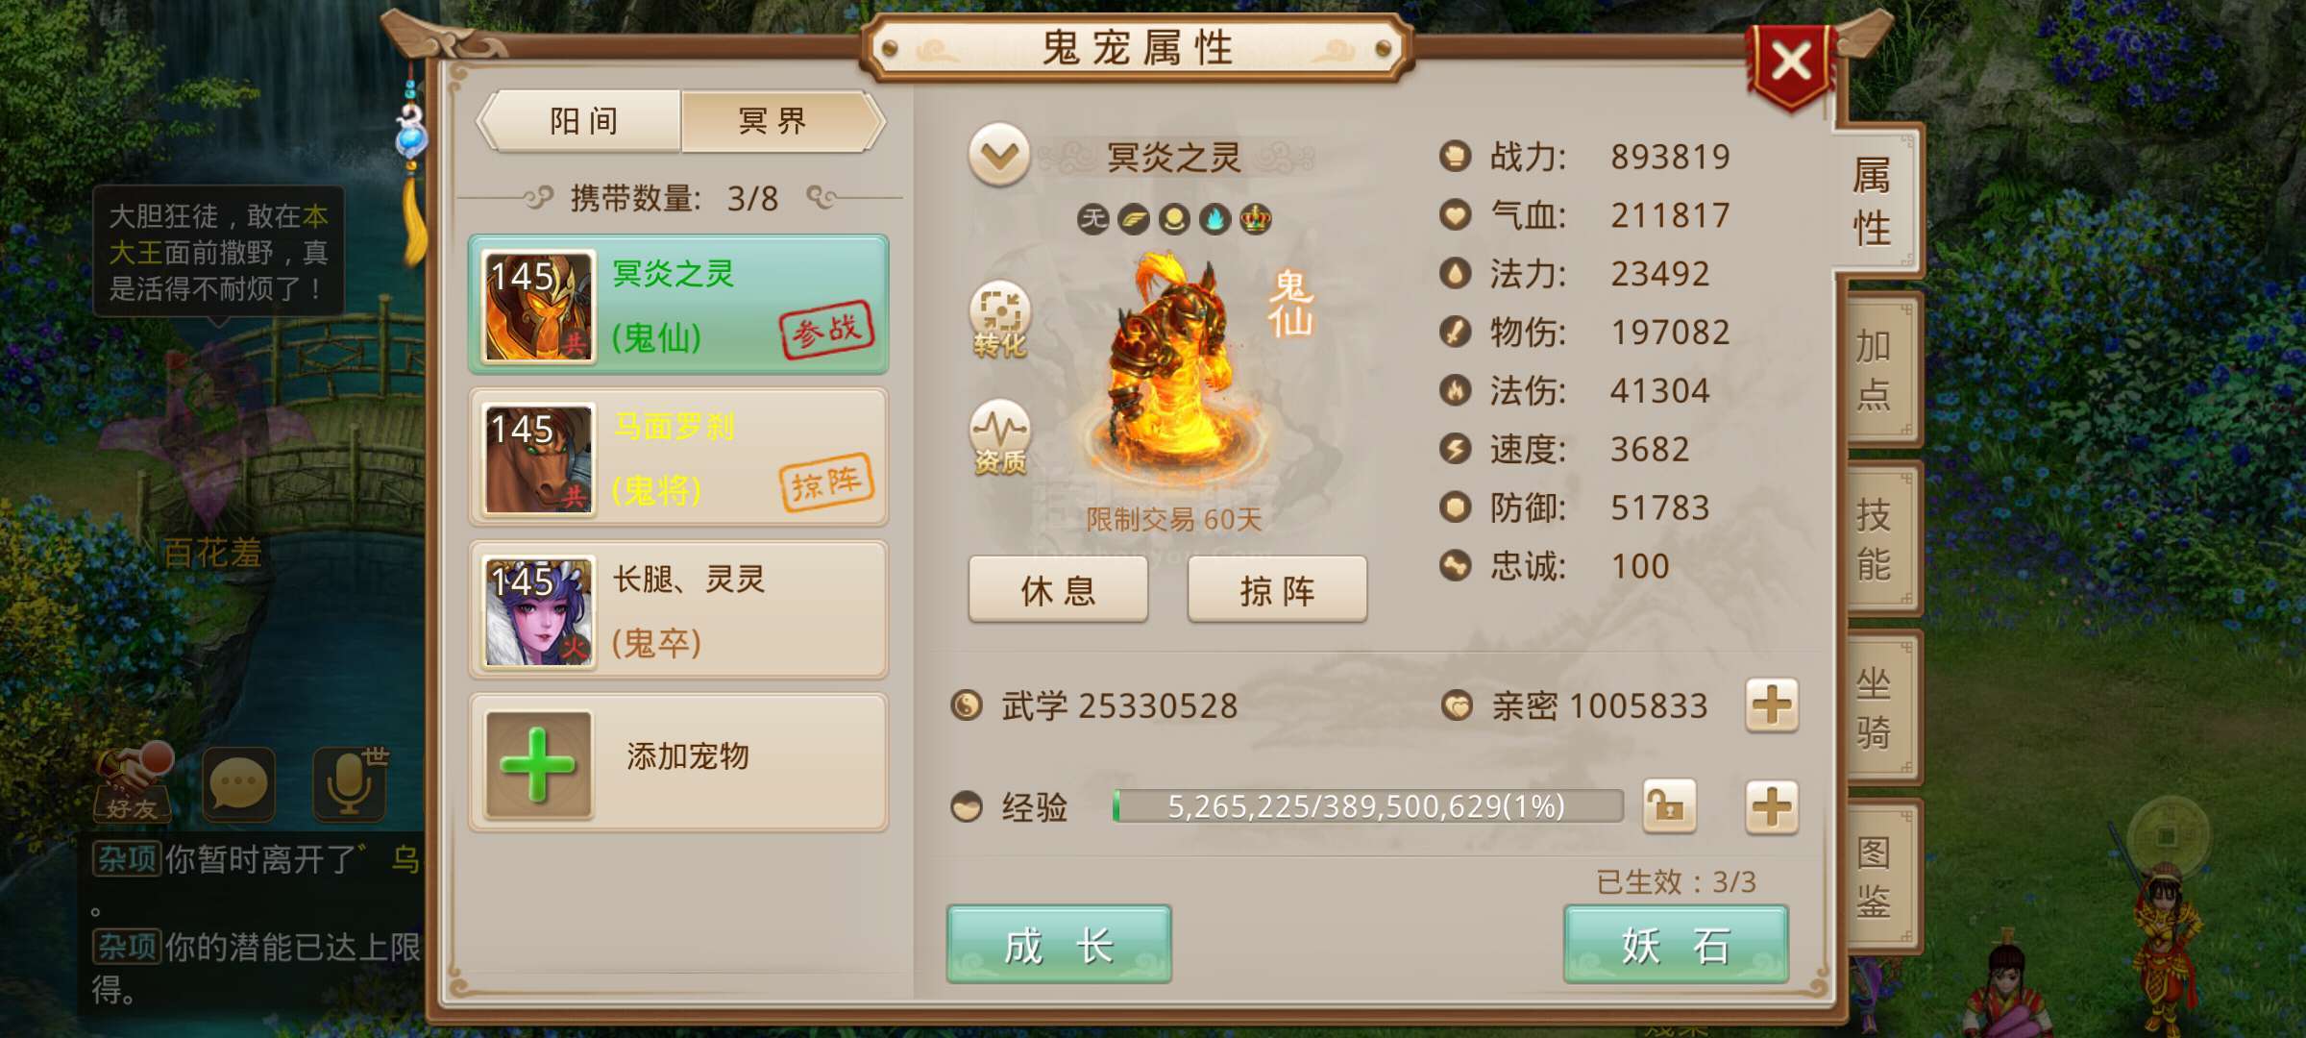Tap the voice microphone icon
The width and height of the screenshot is (2306, 1038).
(x=350, y=784)
